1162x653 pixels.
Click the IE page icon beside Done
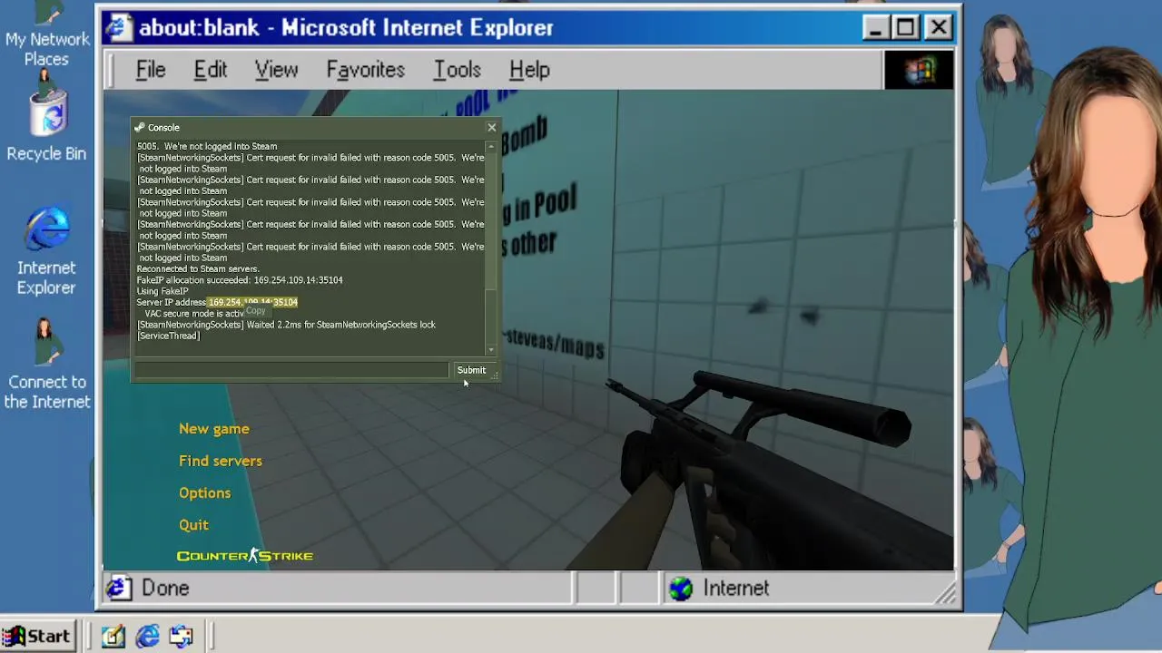coord(118,589)
